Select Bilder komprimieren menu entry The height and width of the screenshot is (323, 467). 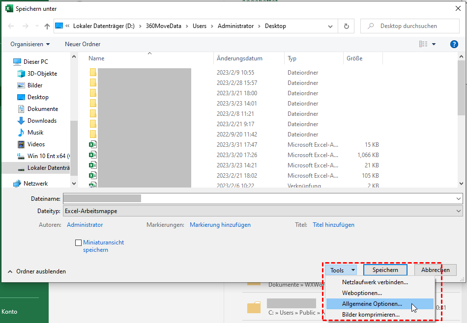pyautogui.click(x=371, y=315)
